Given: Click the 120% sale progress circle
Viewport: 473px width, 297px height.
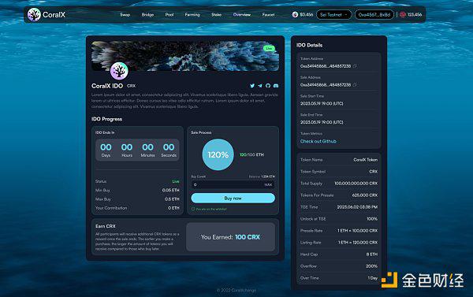Looking at the screenshot, I should coord(218,154).
